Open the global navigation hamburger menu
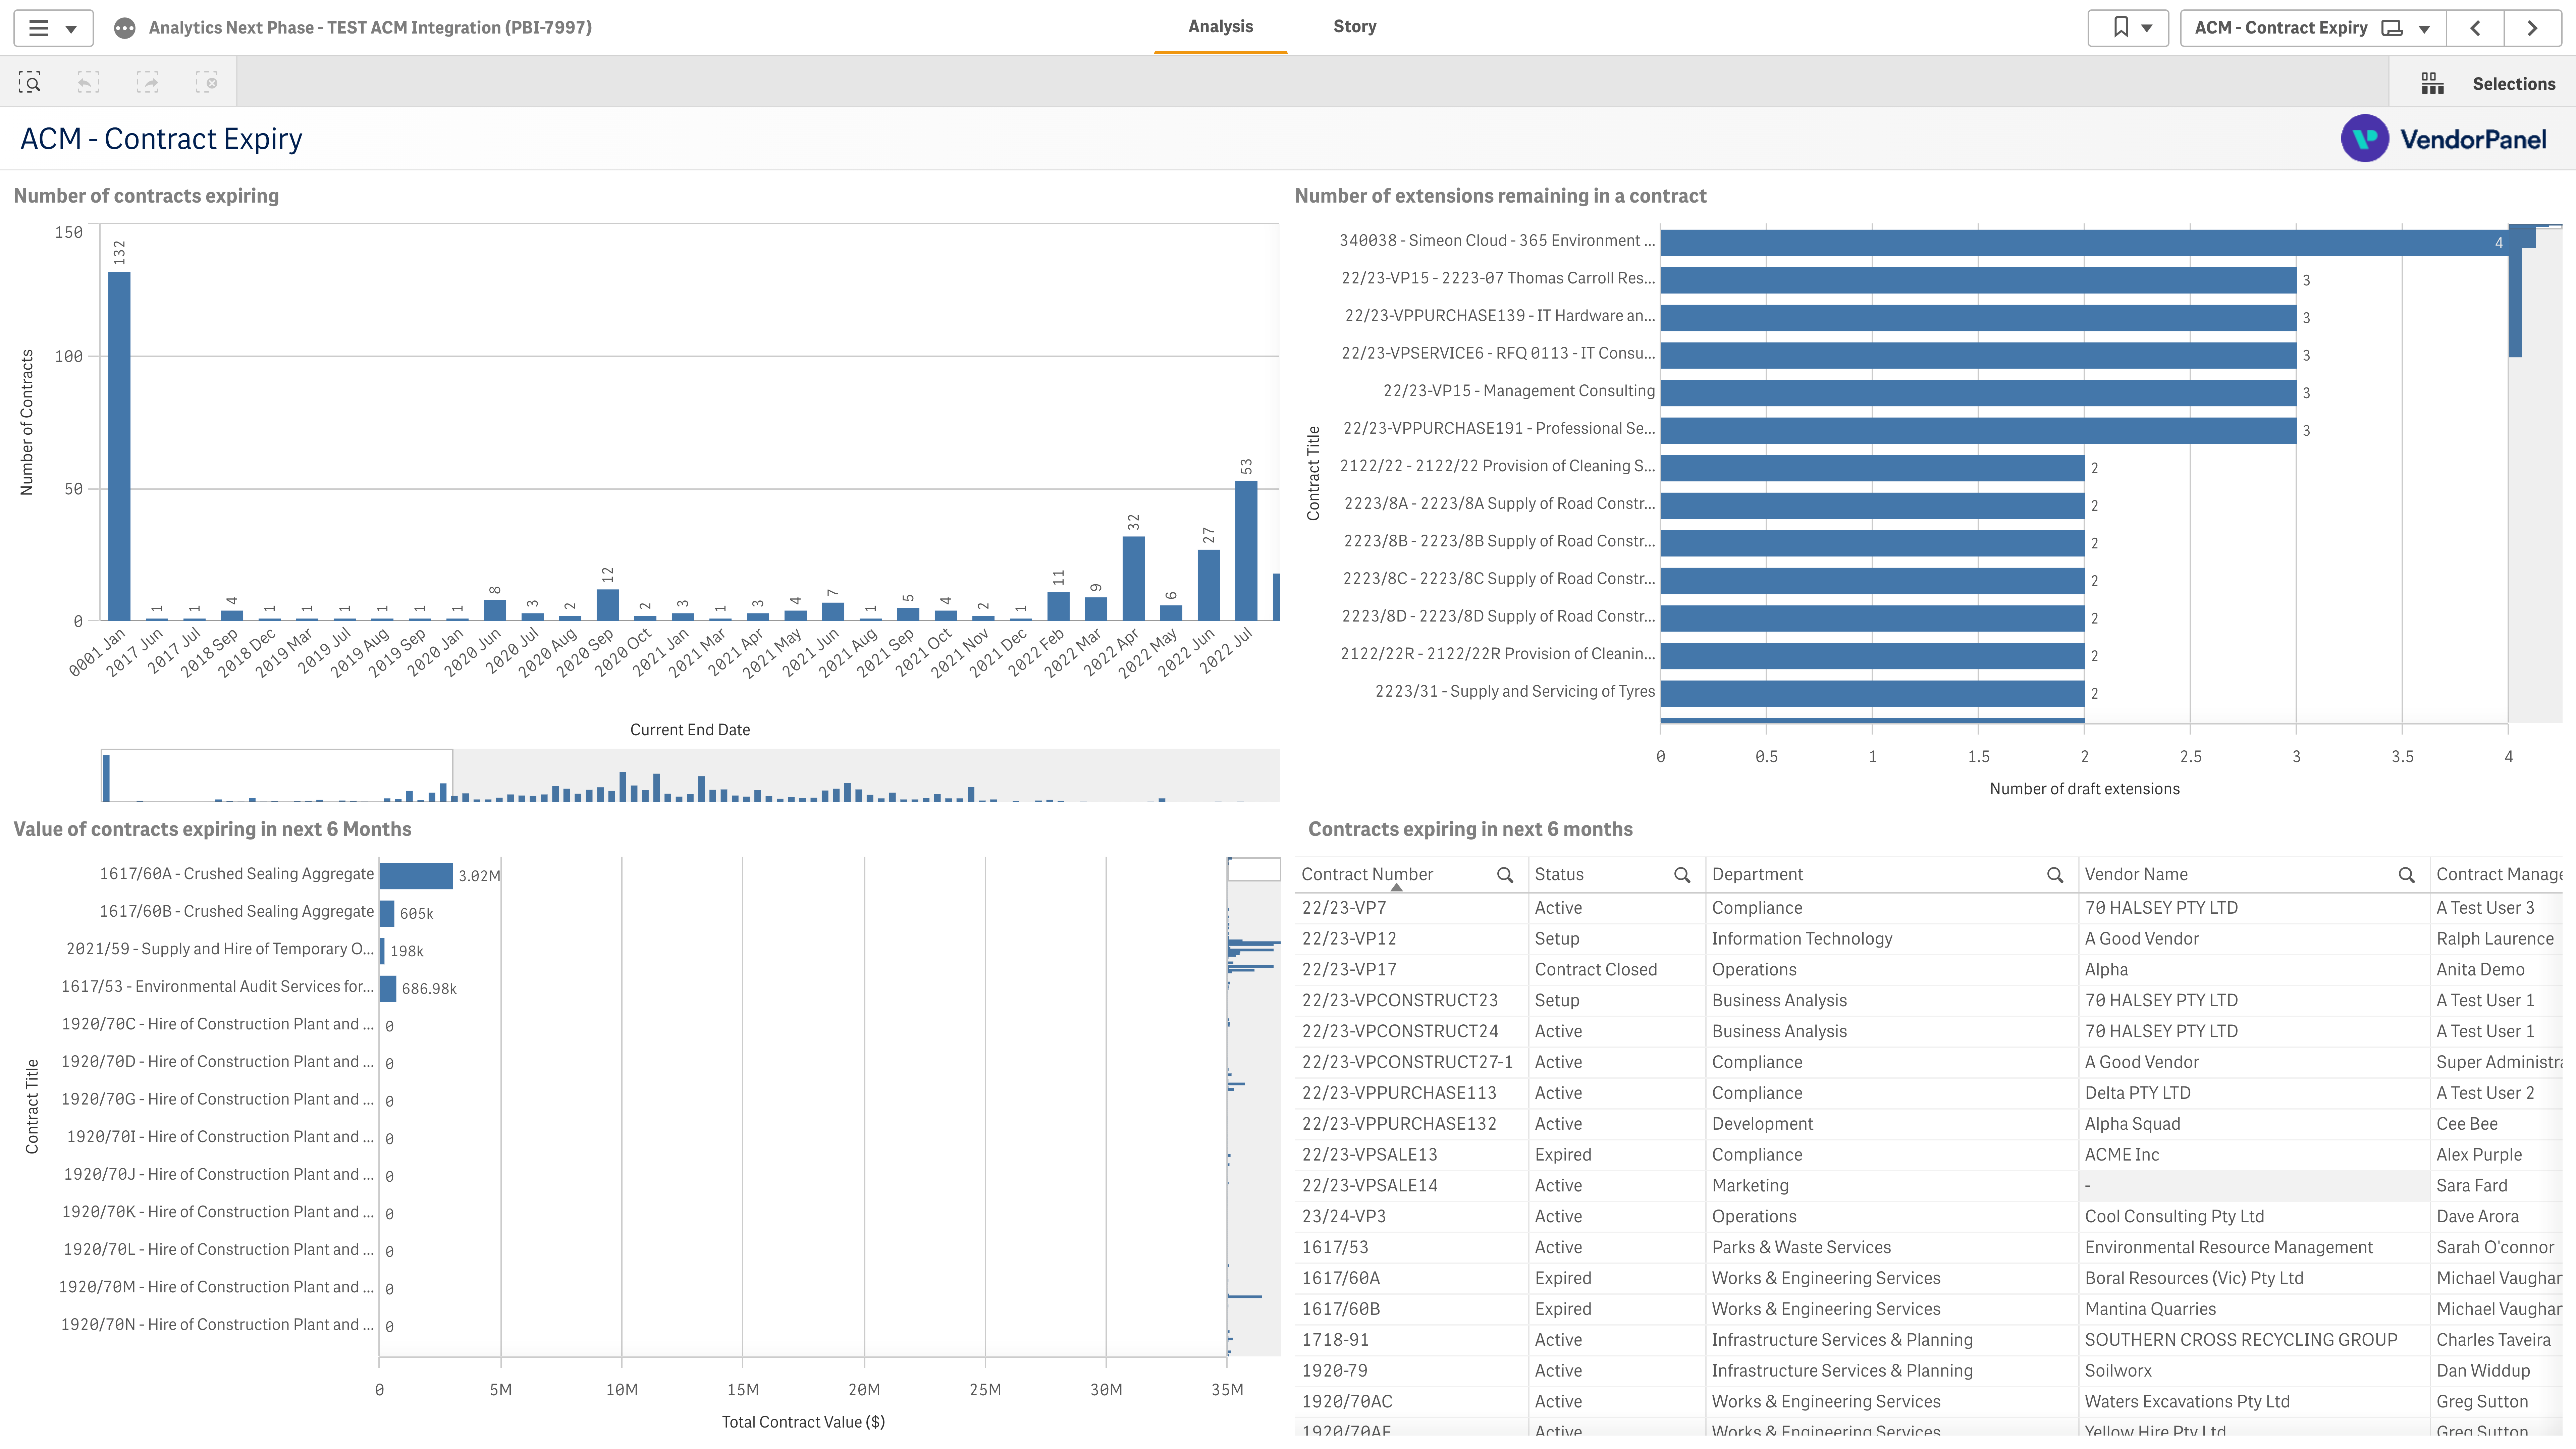The width and height of the screenshot is (2576, 1449). 53,28
